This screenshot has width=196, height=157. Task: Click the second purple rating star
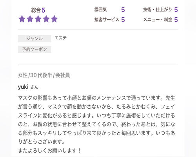(x=30, y=19)
